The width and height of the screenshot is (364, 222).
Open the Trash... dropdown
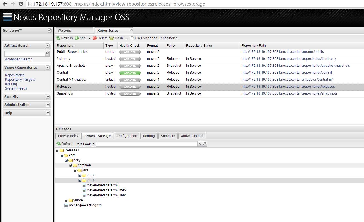tap(118, 38)
